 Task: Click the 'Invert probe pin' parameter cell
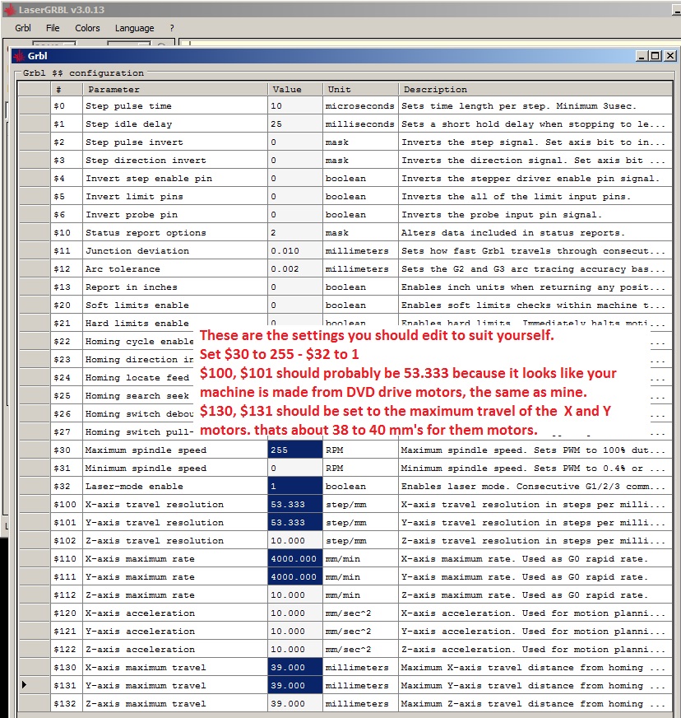[175, 215]
